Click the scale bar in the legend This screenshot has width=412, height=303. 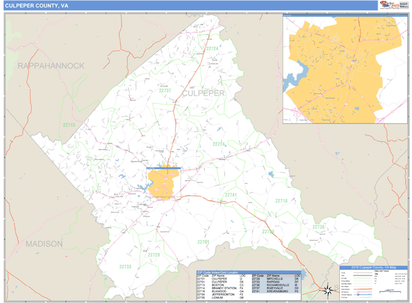click(x=390, y=291)
